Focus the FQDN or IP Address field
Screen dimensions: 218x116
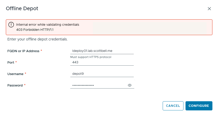coord(102,51)
